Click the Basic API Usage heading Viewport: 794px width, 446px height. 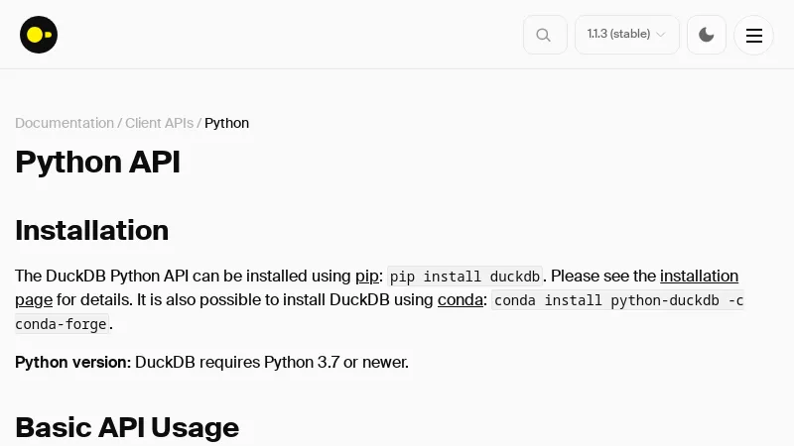point(127,427)
